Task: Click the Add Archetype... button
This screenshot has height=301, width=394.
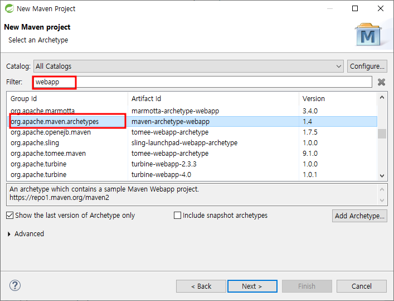Action: point(359,216)
